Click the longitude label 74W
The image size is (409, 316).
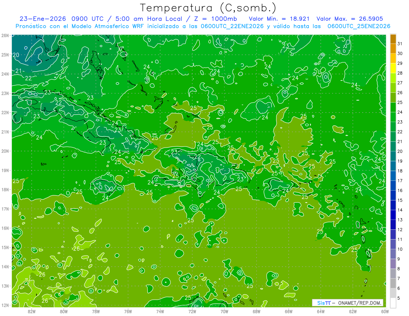(160, 311)
